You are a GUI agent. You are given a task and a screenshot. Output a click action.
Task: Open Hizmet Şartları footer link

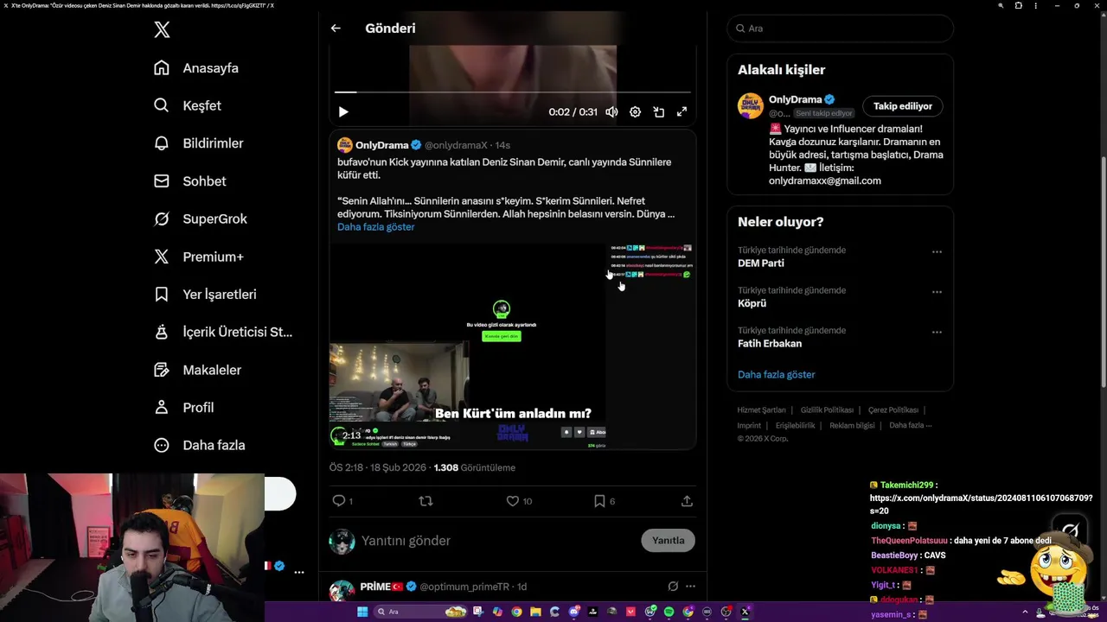coord(761,410)
